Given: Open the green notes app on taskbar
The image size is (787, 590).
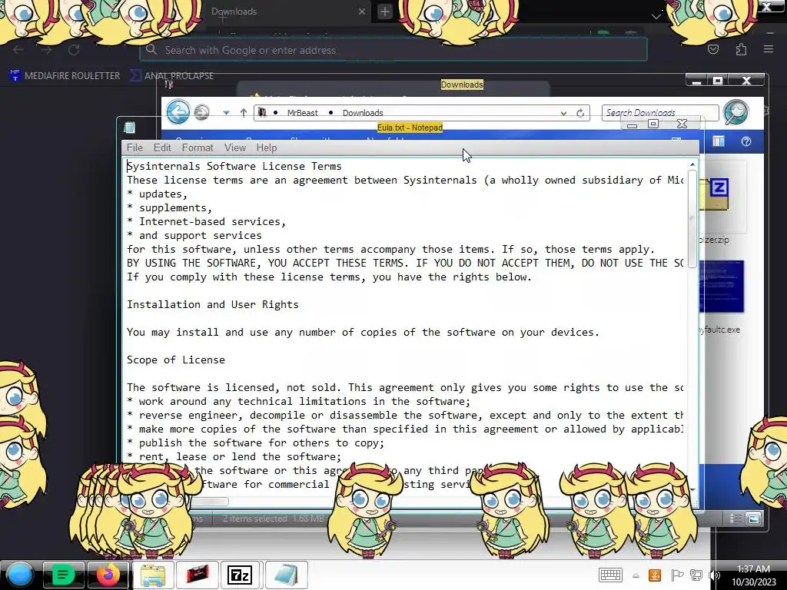Looking at the screenshot, I should [x=63, y=575].
